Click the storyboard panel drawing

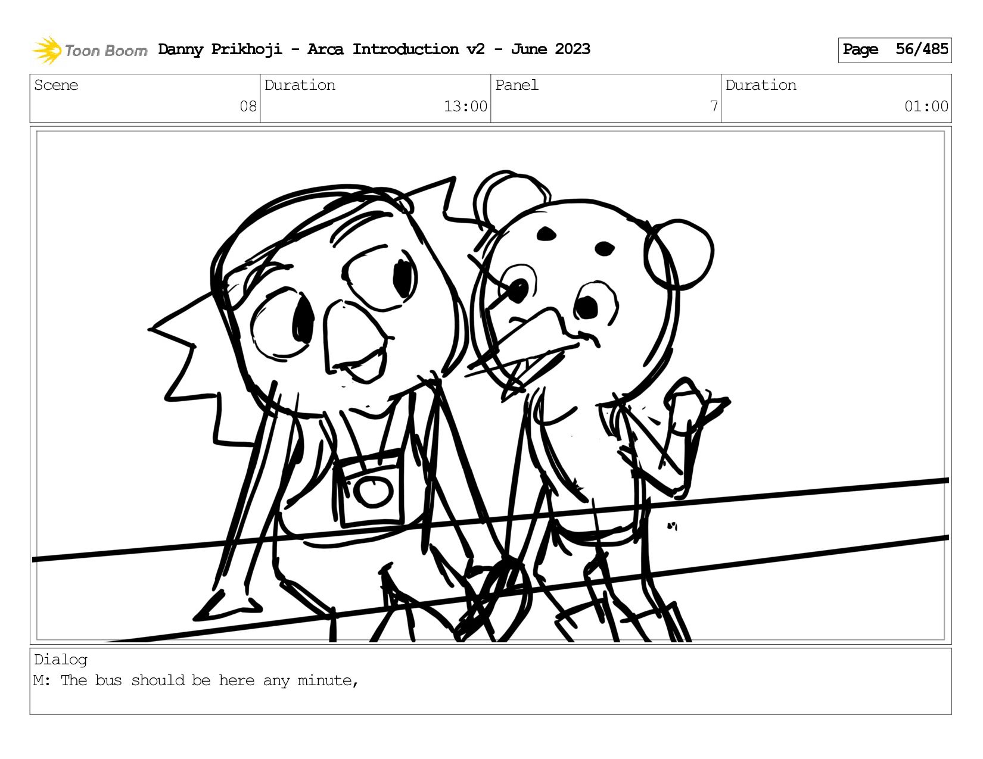tap(491, 386)
